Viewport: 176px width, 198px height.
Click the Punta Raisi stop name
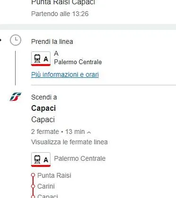[x=54, y=175]
